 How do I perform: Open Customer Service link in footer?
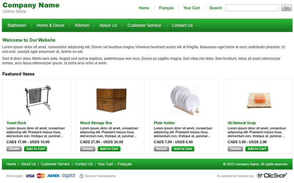[x=55, y=164]
